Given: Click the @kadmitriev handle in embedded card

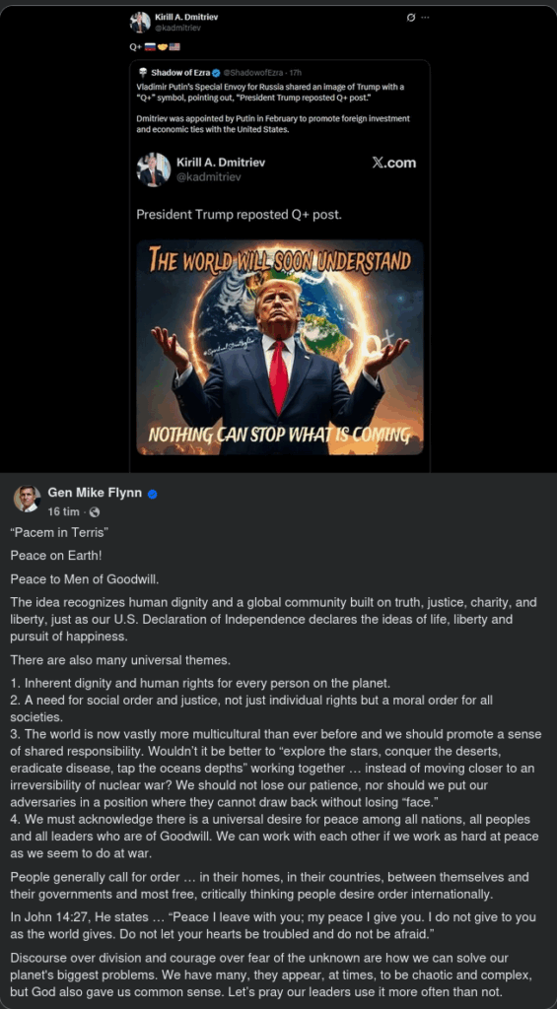Looking at the screenshot, I should [x=209, y=177].
